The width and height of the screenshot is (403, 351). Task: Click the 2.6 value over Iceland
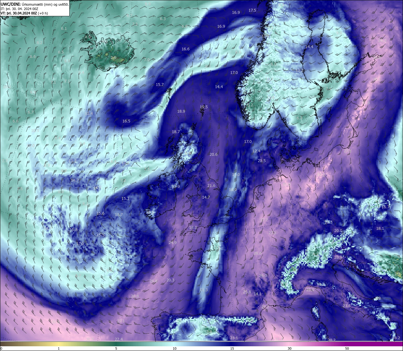113,58
